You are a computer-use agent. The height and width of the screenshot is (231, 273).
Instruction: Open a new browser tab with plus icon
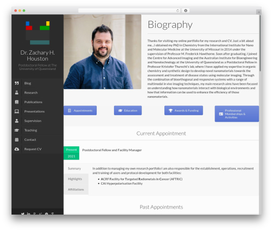pyautogui.click(x=259, y=12)
